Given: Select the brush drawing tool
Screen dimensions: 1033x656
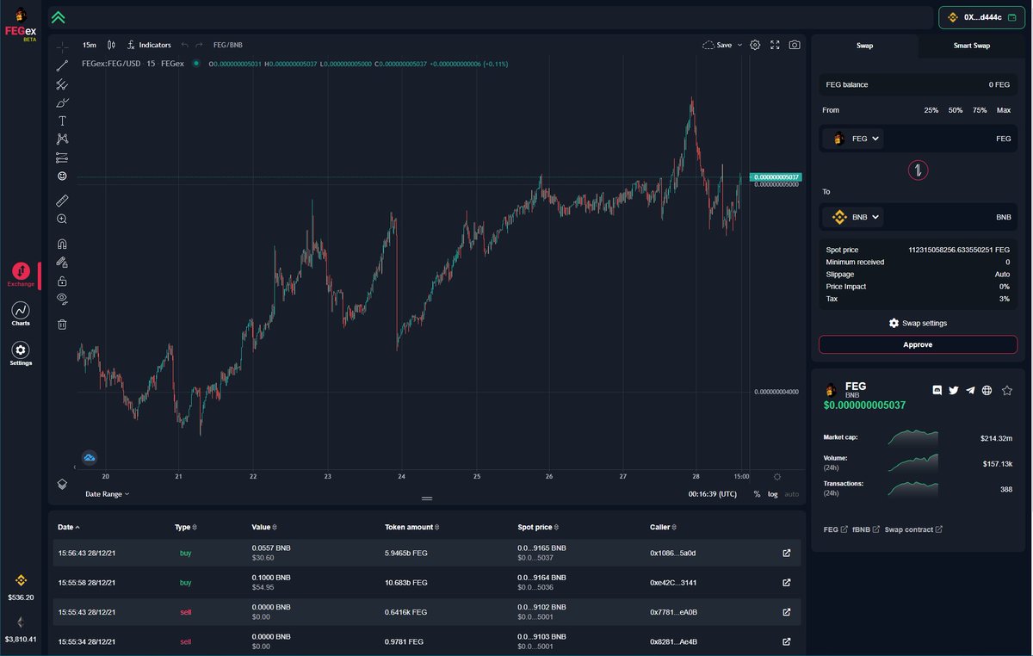Looking at the screenshot, I should click(62, 102).
